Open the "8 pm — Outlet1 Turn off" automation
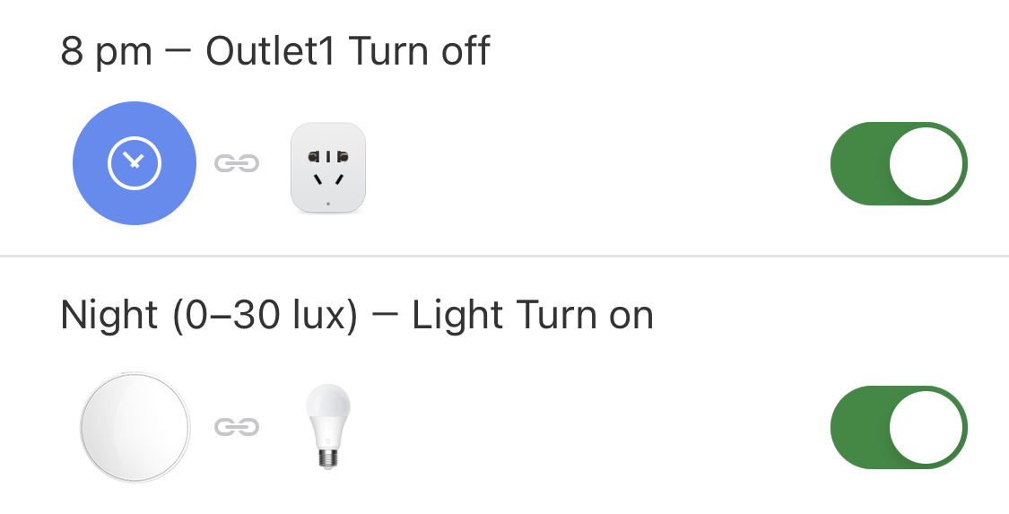Viewport: 1009px width, 514px height. tap(274, 52)
